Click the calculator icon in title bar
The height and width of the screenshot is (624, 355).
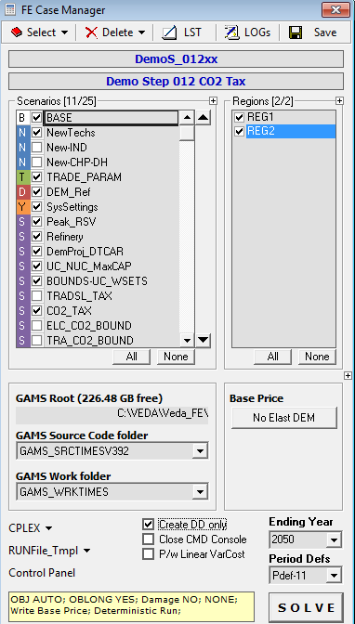(10, 10)
